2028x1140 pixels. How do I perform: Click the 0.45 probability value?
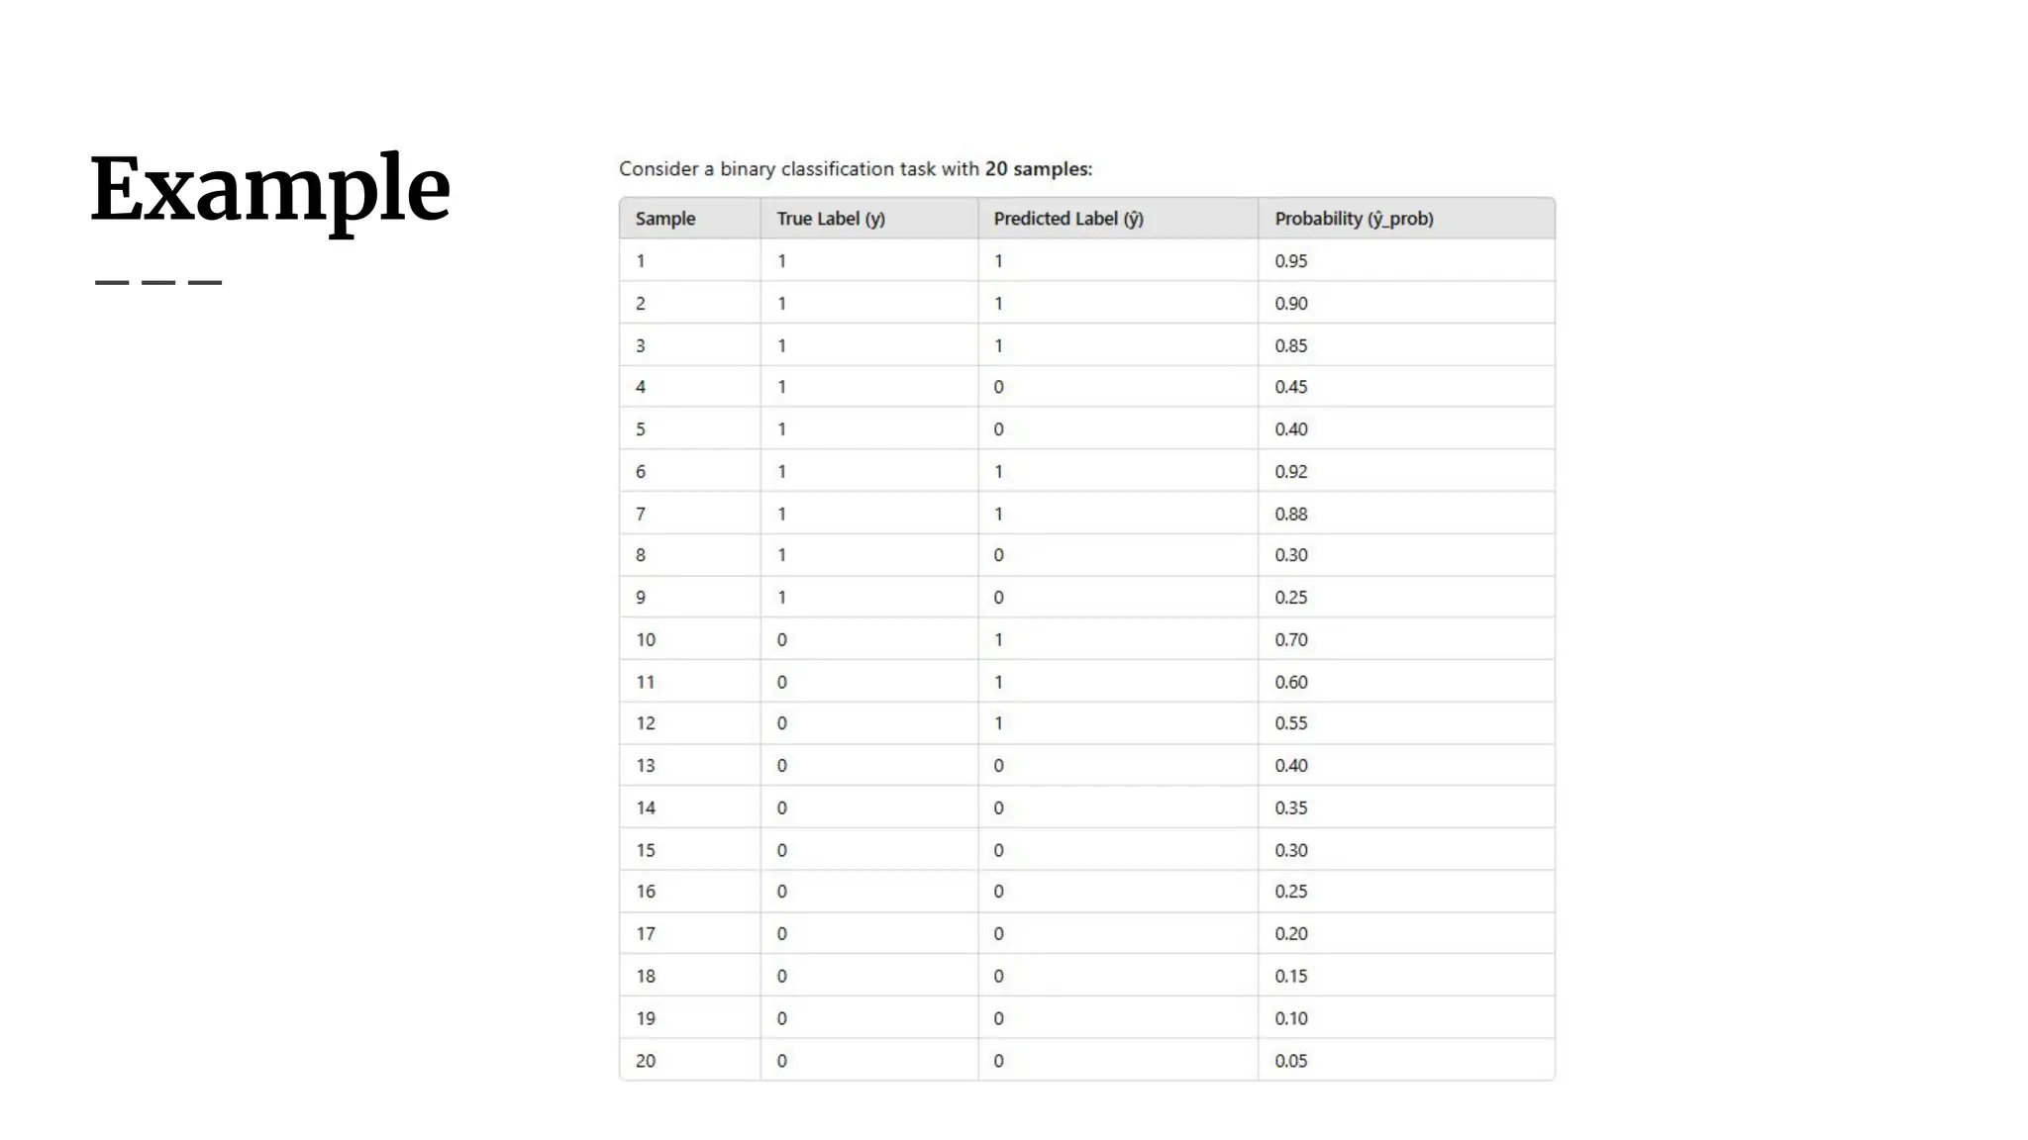(1291, 387)
